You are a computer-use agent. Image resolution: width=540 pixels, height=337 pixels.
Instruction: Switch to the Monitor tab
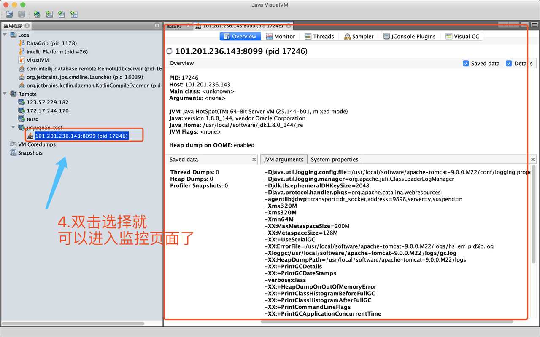(281, 37)
